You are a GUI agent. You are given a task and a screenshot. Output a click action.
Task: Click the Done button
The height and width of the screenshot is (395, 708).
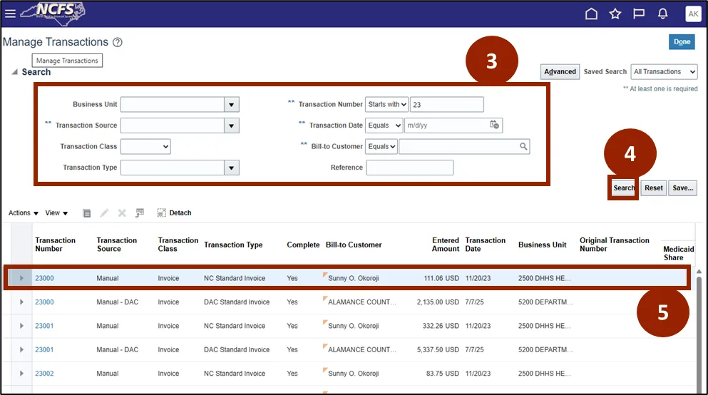(x=682, y=42)
